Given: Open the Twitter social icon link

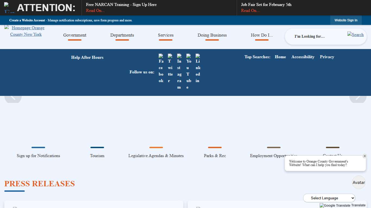Looking at the screenshot, I should pyautogui.click(x=170, y=68).
